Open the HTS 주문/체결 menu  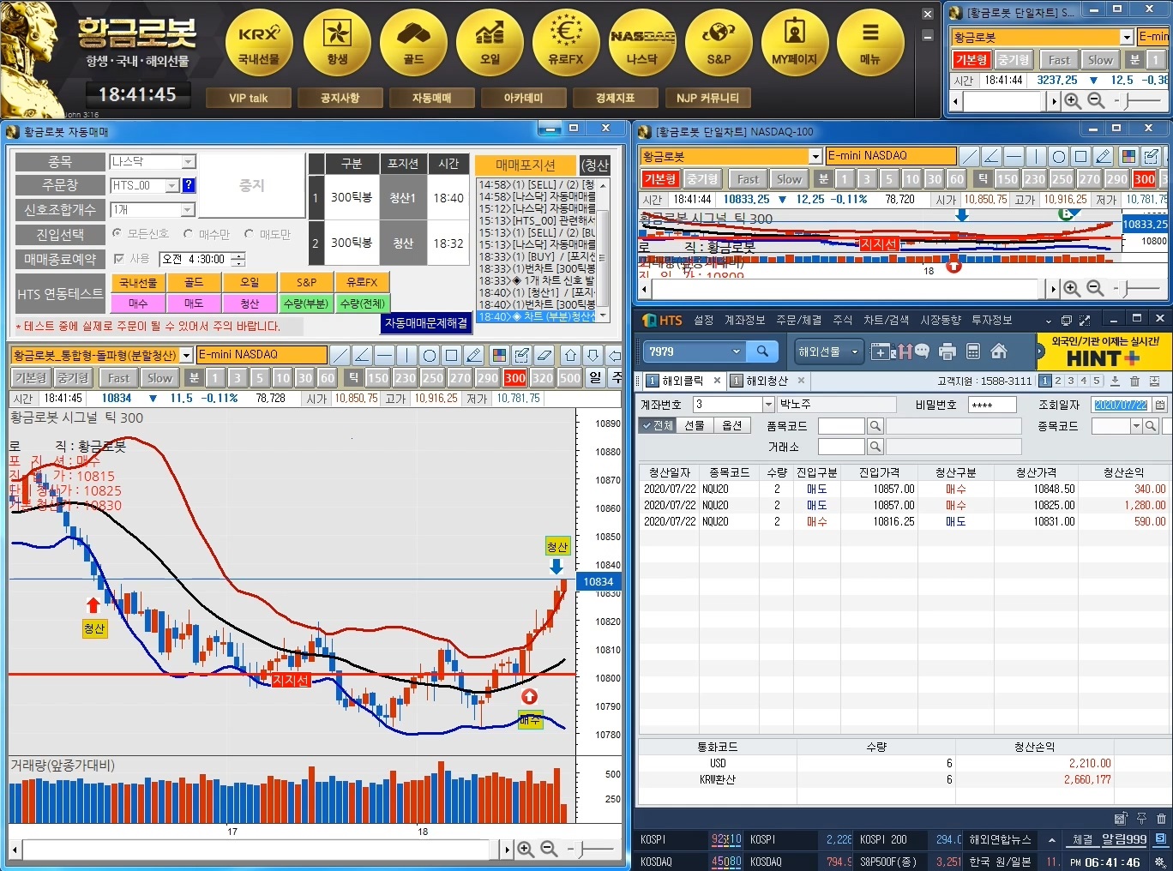(798, 320)
